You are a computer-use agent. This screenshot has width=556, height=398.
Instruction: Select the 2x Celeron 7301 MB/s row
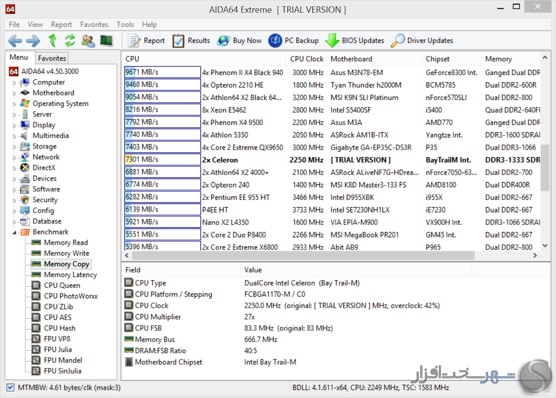pos(332,160)
